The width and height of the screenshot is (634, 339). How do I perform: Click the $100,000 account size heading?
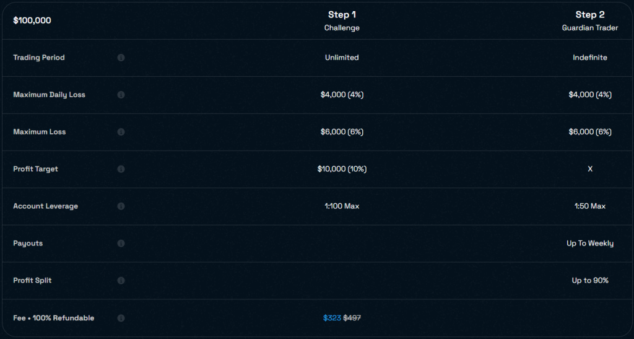tap(32, 20)
